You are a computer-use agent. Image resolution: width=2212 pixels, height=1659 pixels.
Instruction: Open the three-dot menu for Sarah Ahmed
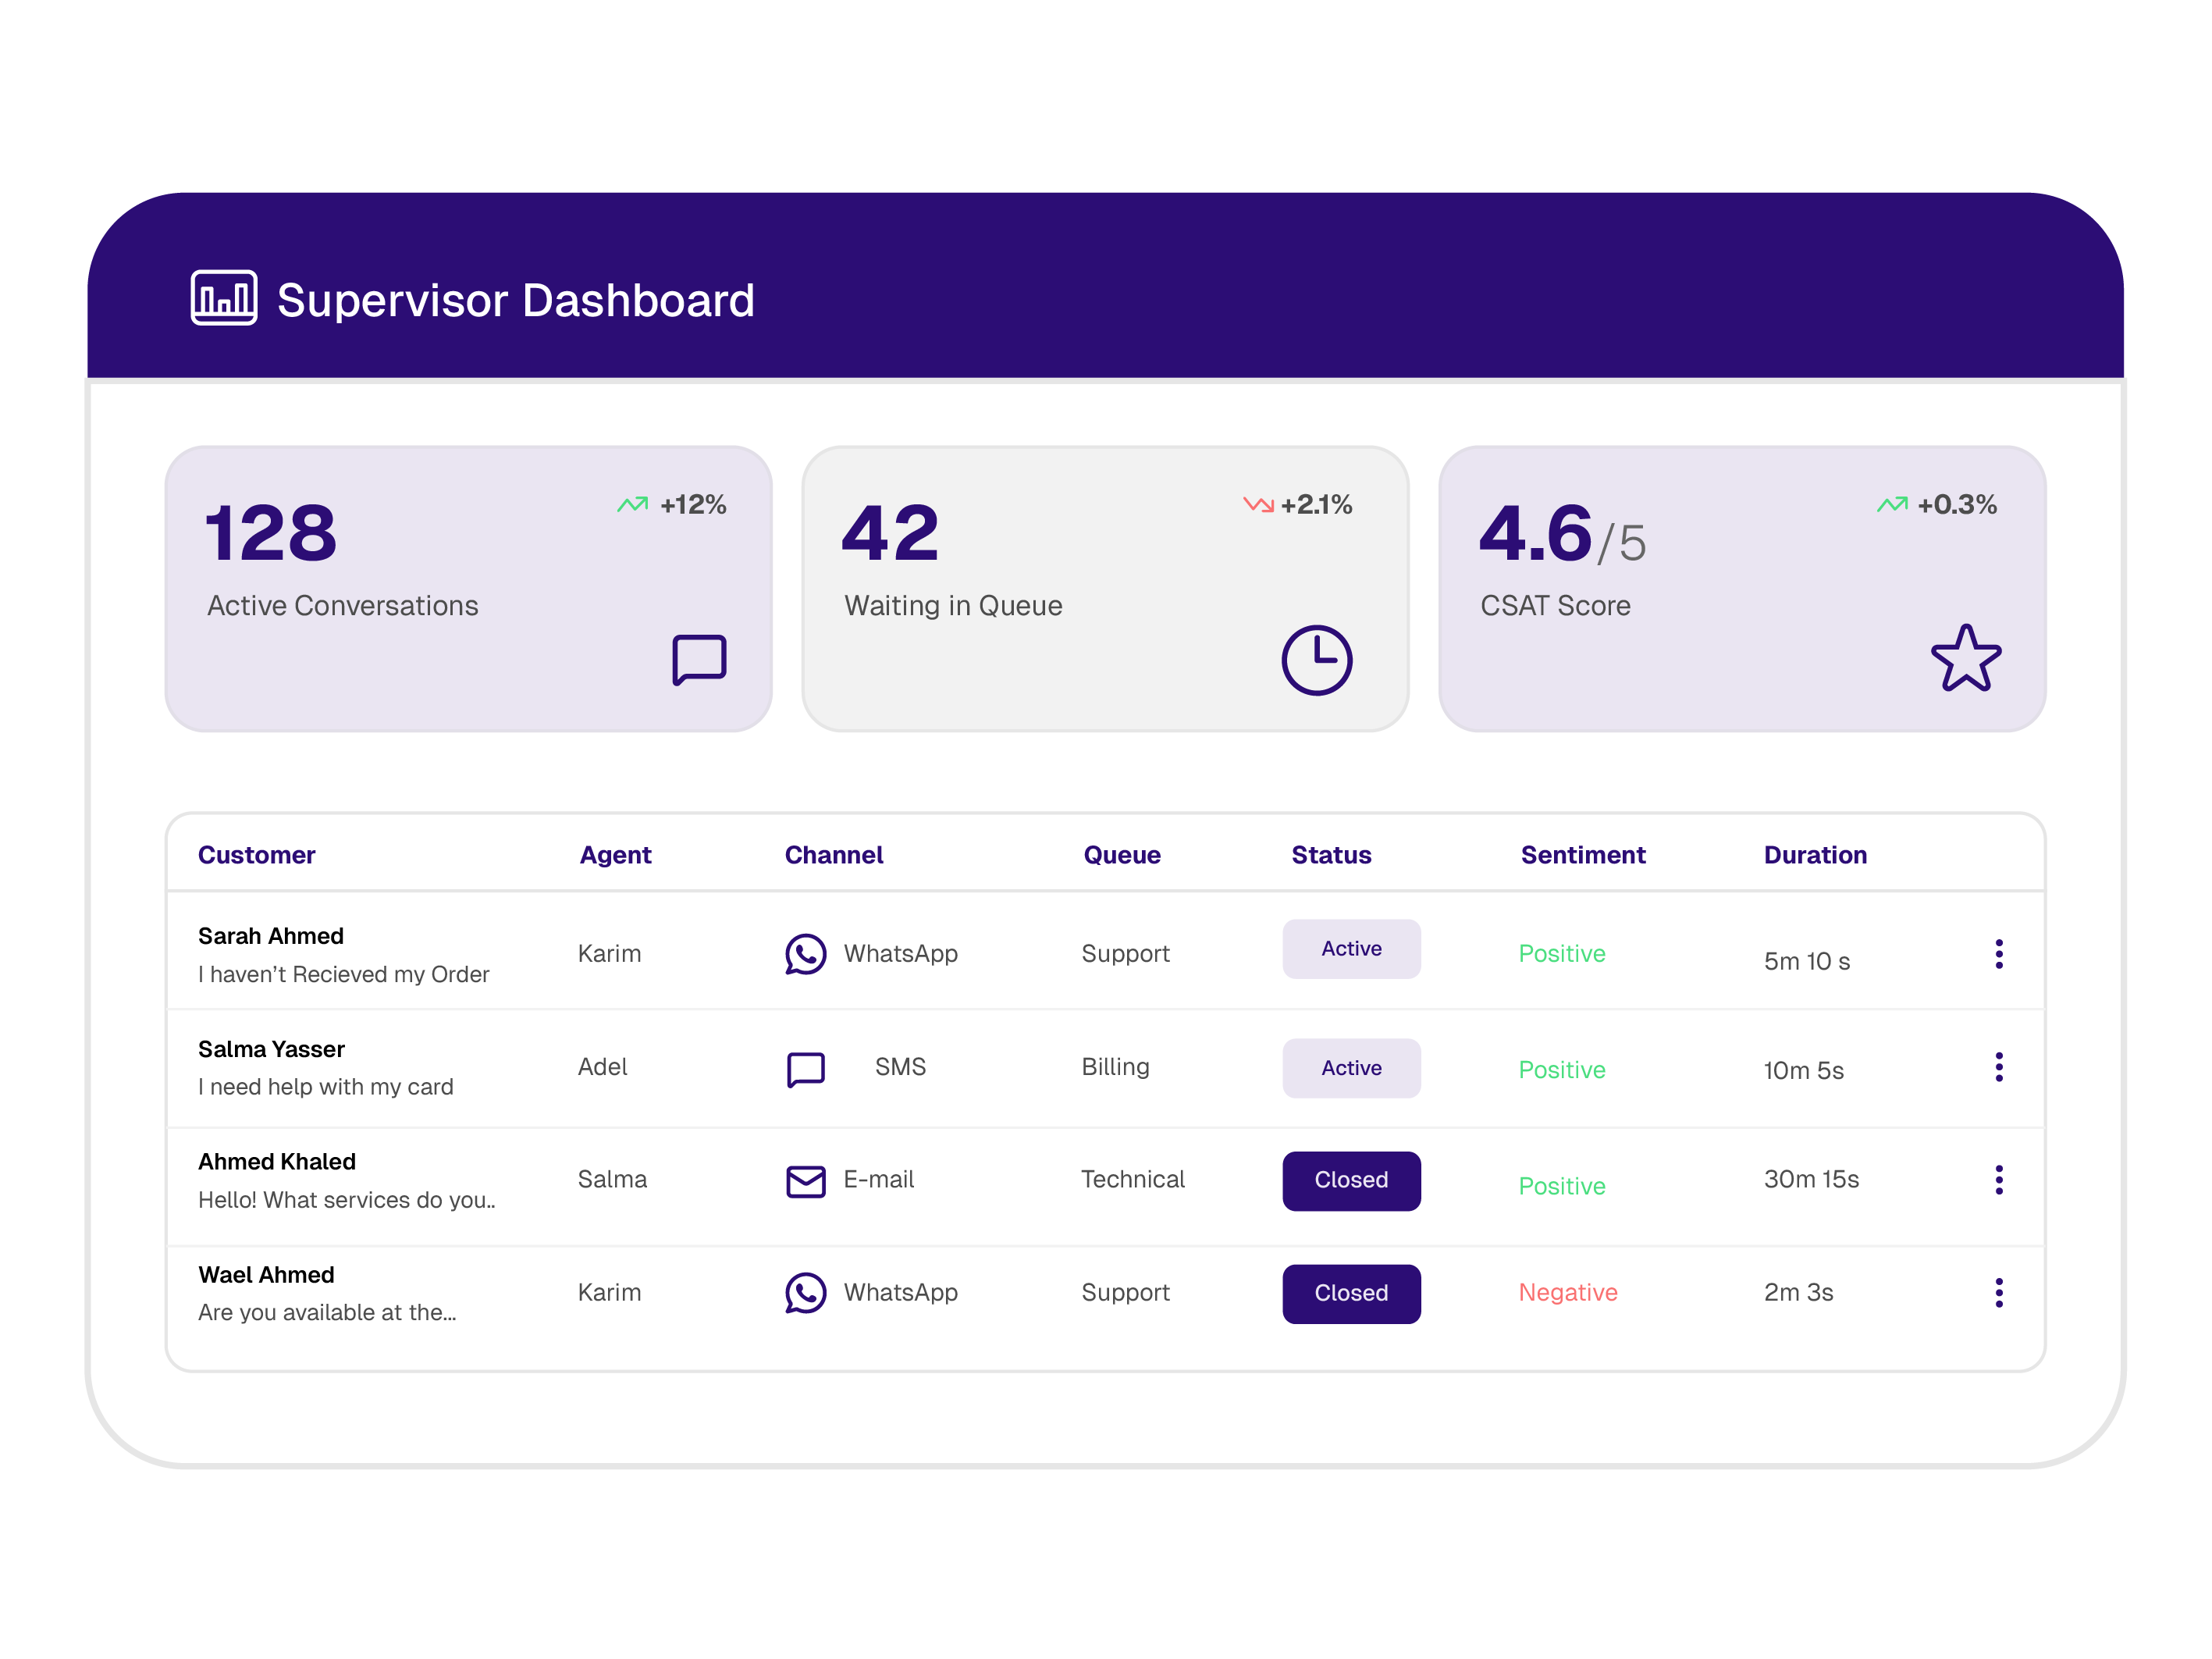(x=1999, y=954)
